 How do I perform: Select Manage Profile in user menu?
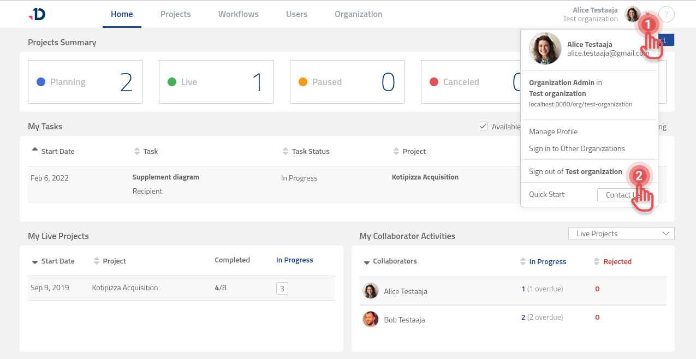553,131
